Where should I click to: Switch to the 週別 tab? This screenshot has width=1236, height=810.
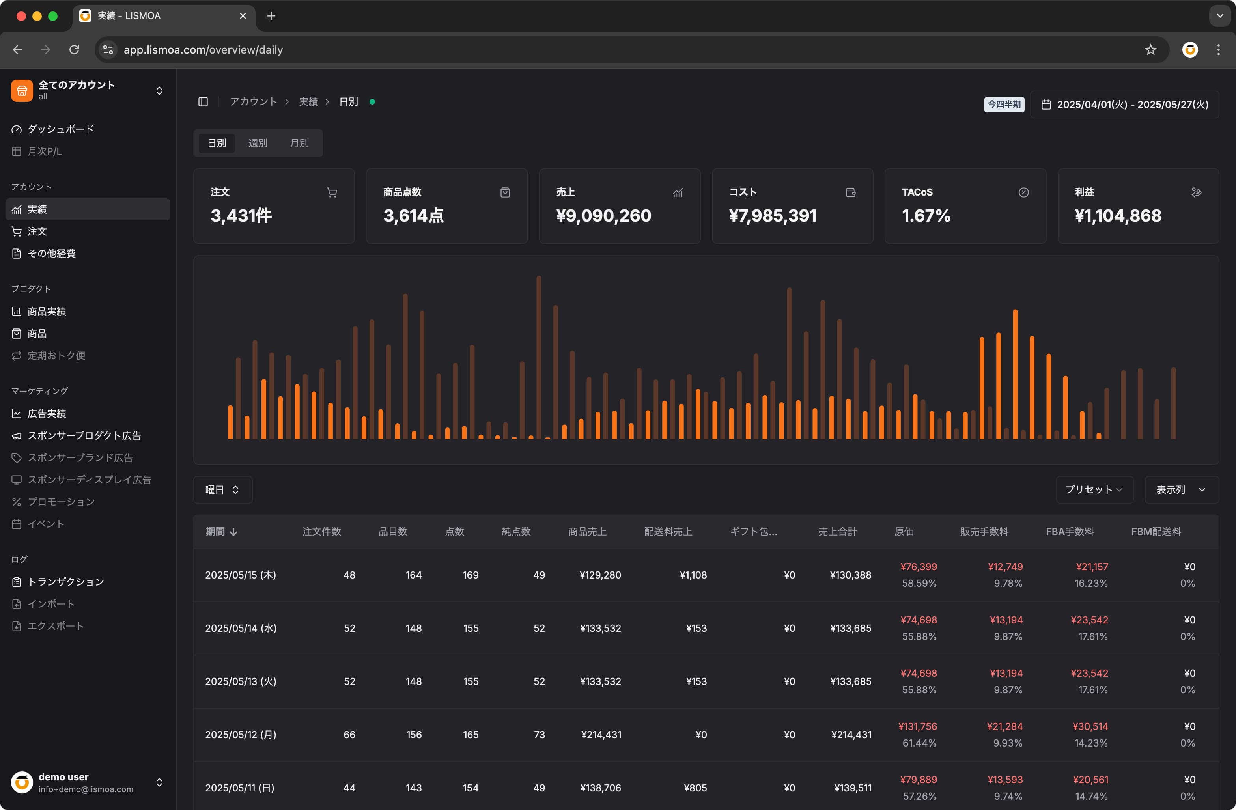pos(258,143)
